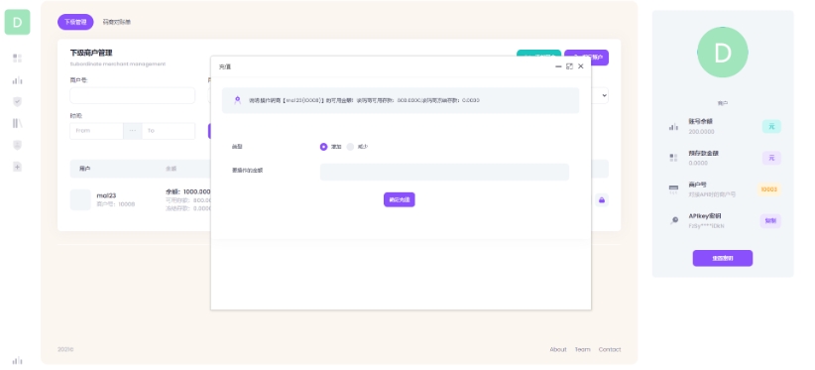Click the orange 10003 merchant number badge
The image size is (815, 370).
(x=768, y=189)
